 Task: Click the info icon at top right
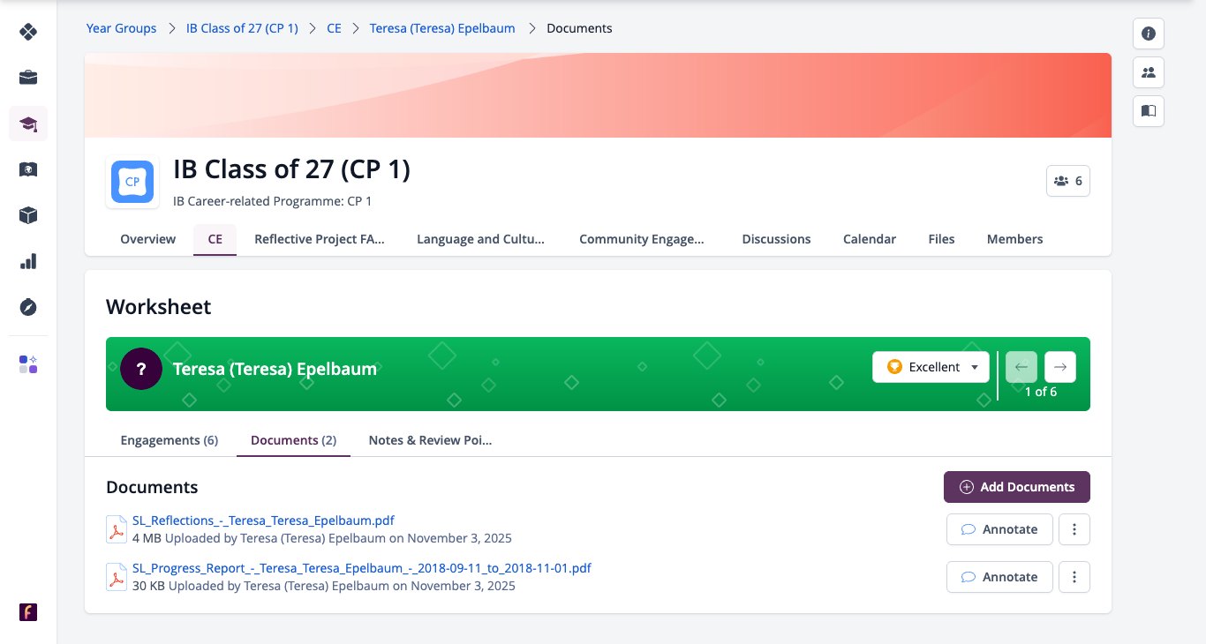click(1149, 34)
